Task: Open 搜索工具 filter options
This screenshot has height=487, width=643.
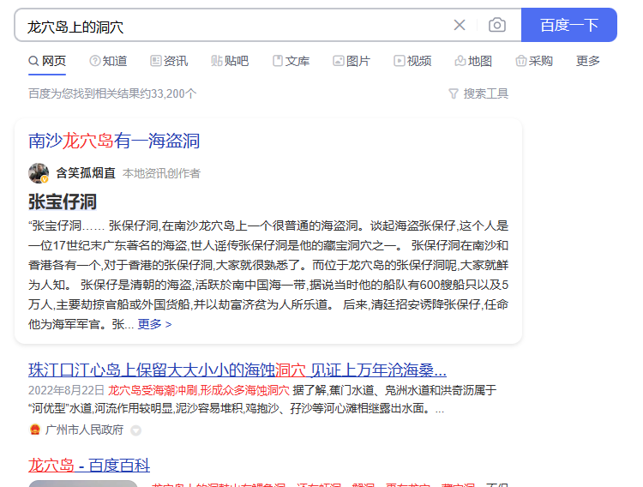Action: [x=478, y=94]
